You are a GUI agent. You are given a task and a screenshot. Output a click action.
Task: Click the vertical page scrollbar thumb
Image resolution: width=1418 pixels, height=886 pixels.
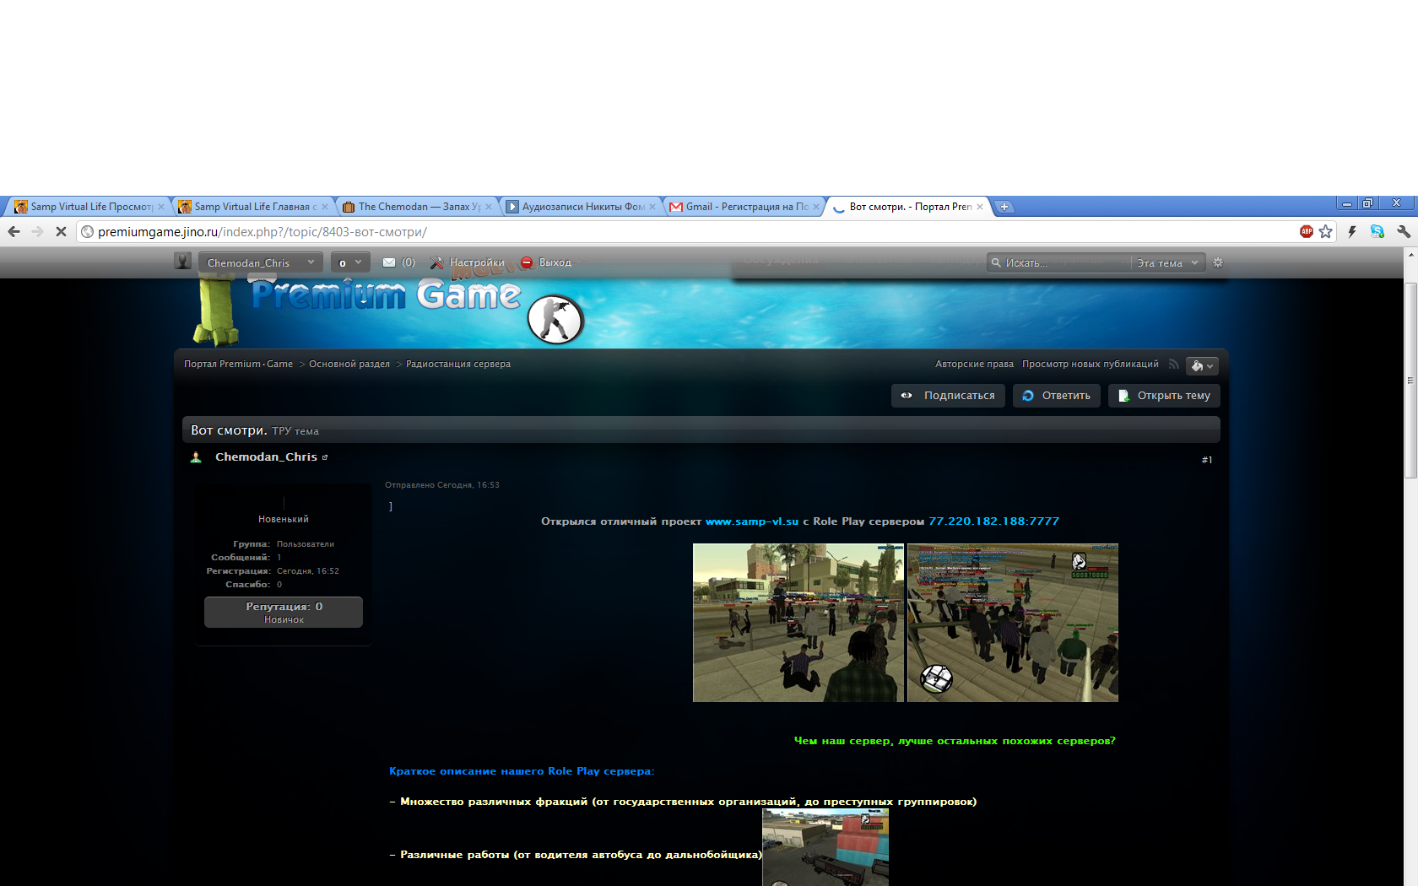pos(1410,381)
